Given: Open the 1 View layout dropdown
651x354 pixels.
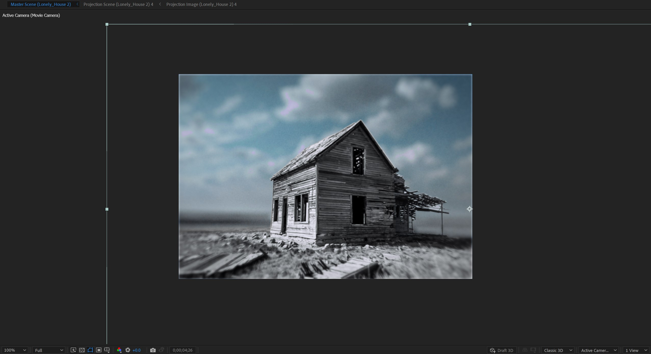Looking at the screenshot, I should pos(636,350).
